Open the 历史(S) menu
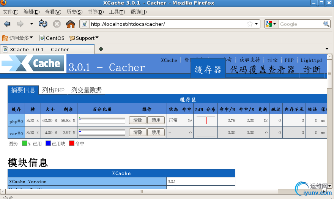Screen dimensions: 334x199 pyautogui.click(x=74, y=12)
